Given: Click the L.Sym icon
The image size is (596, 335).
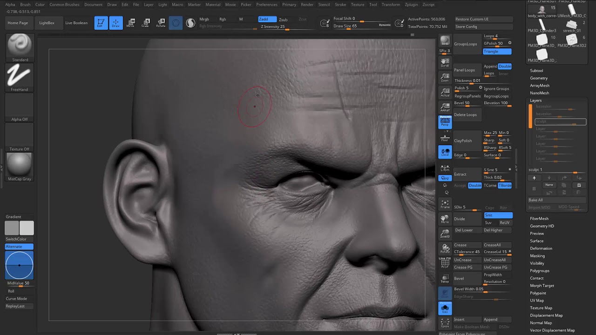Looking at the screenshot, I should 445,167.
